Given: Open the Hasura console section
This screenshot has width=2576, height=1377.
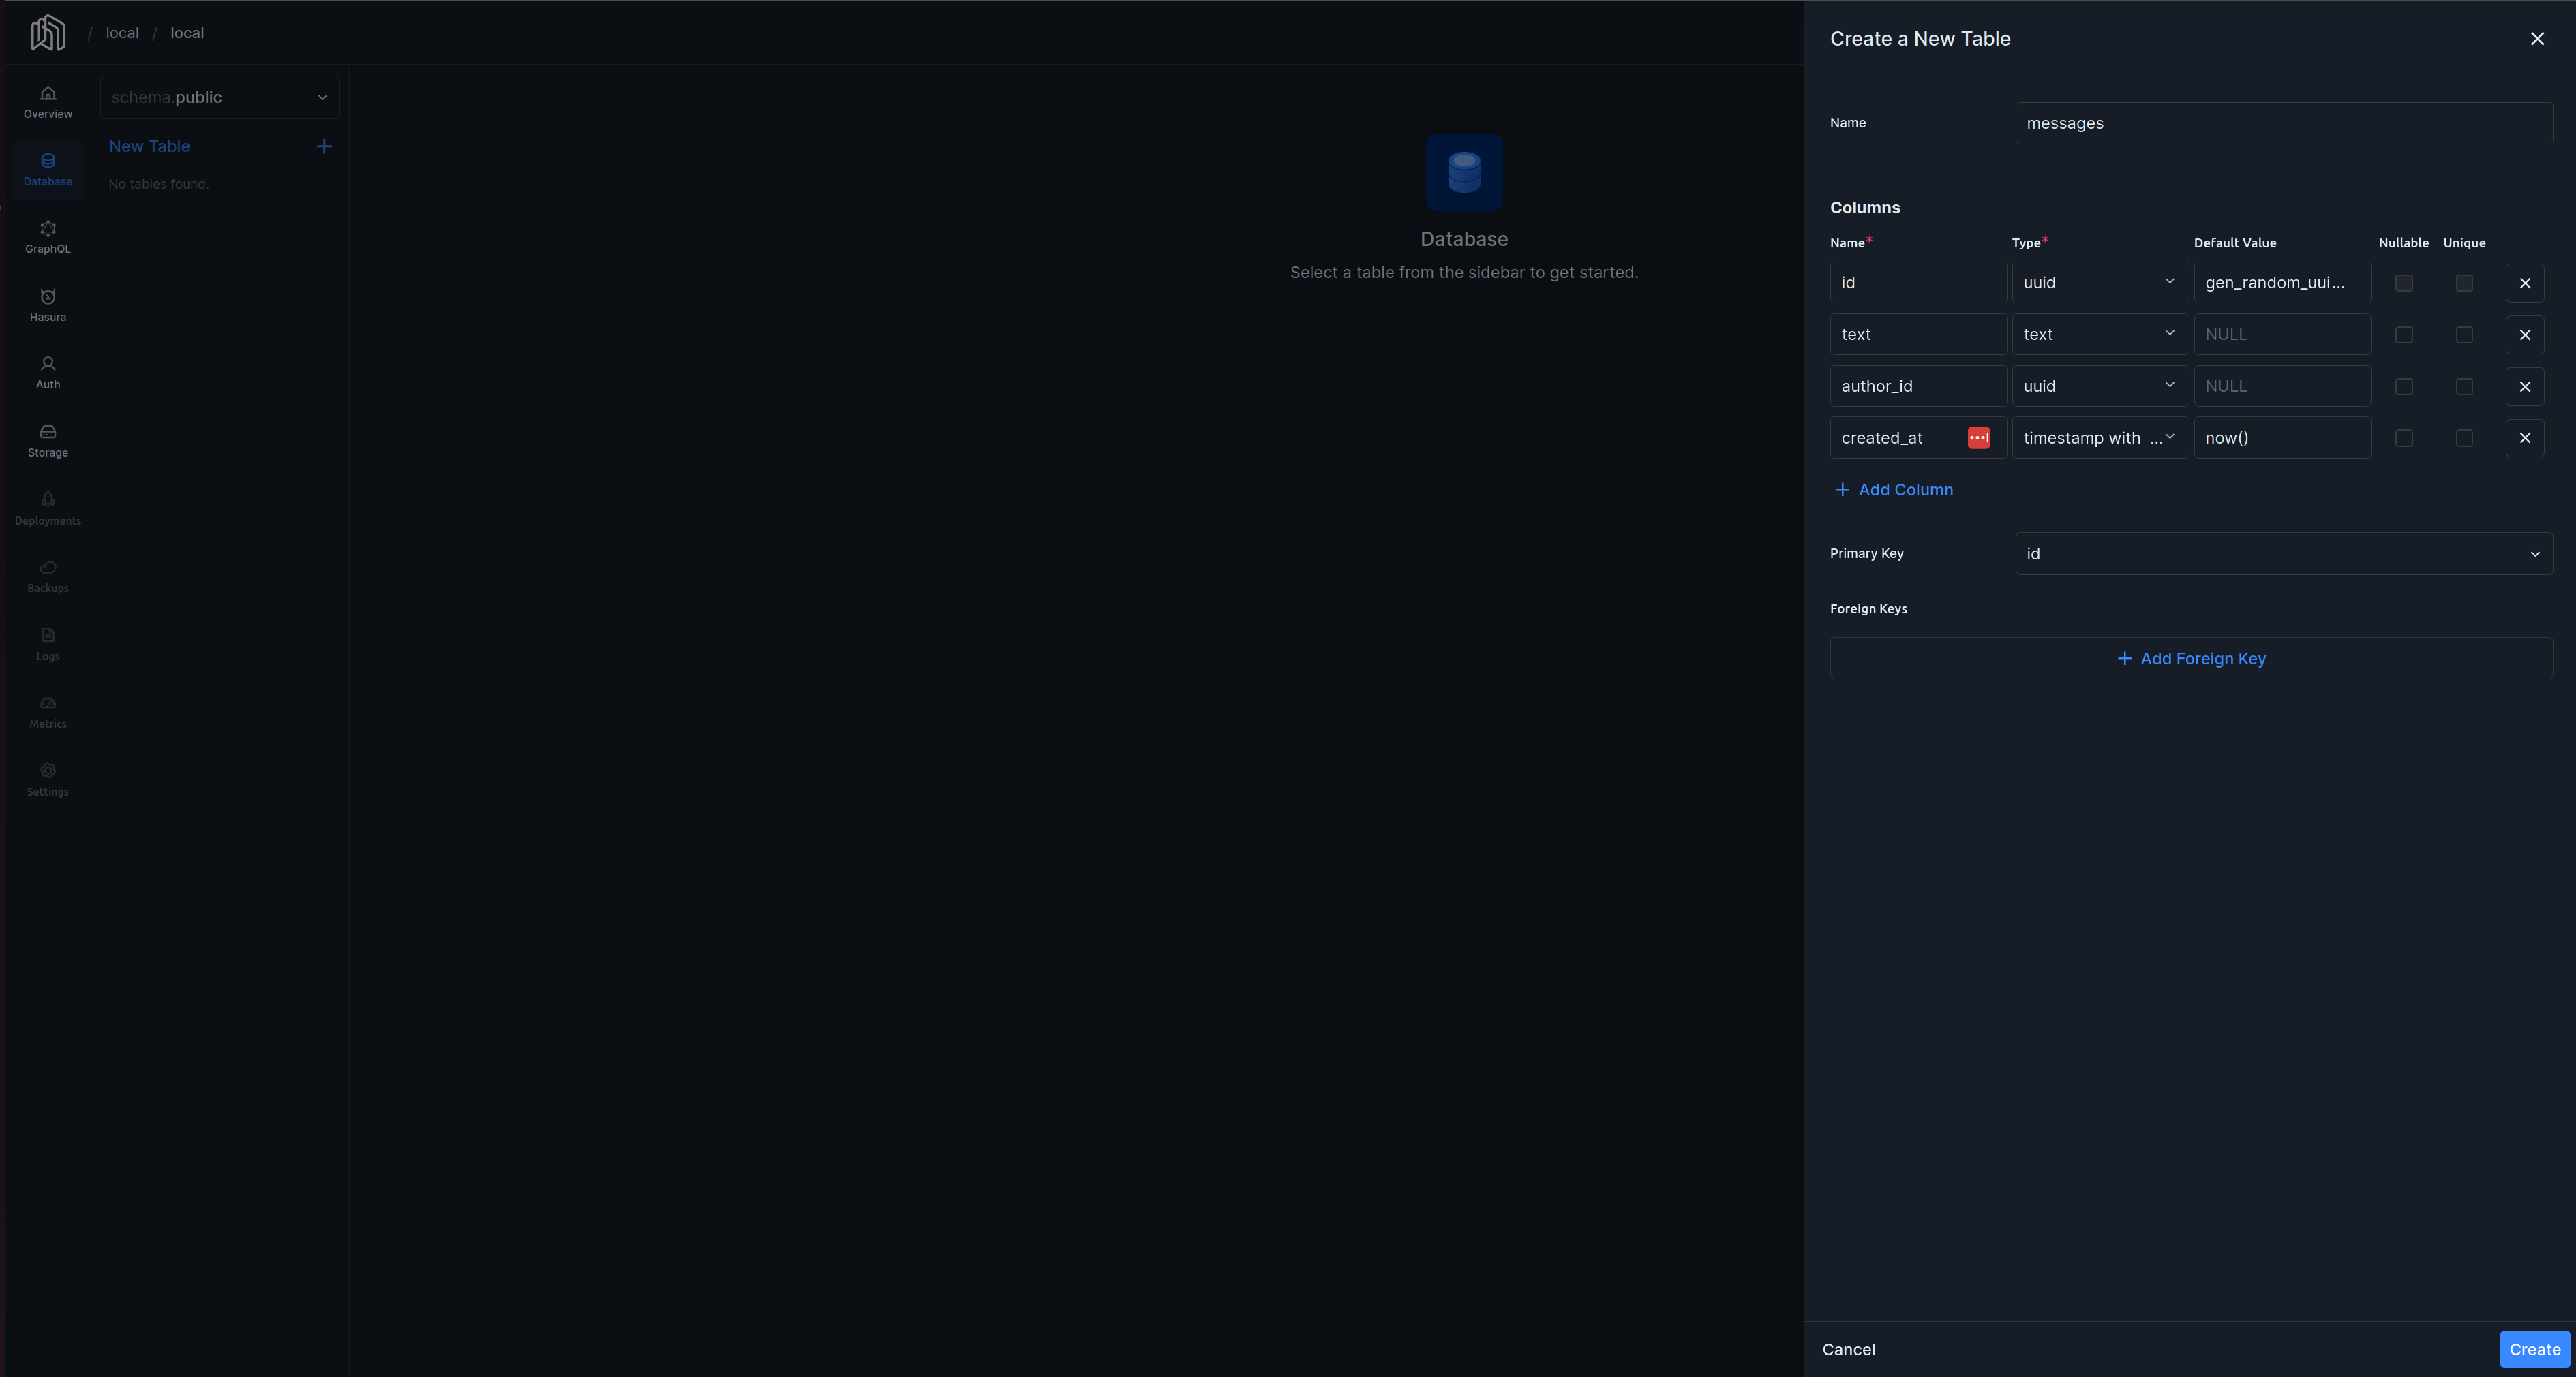Looking at the screenshot, I should [47, 305].
